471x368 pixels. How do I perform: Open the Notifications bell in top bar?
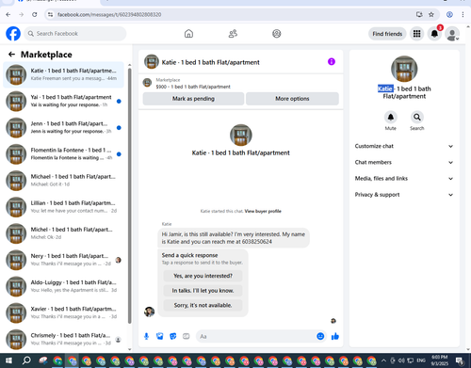click(434, 34)
